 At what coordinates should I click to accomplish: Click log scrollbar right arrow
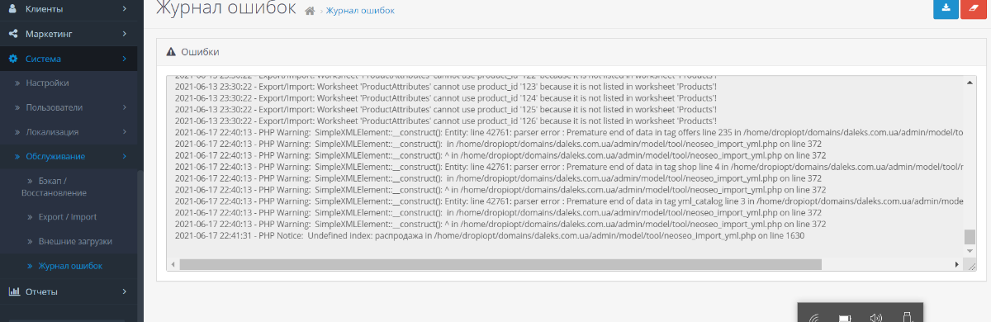[x=957, y=264]
